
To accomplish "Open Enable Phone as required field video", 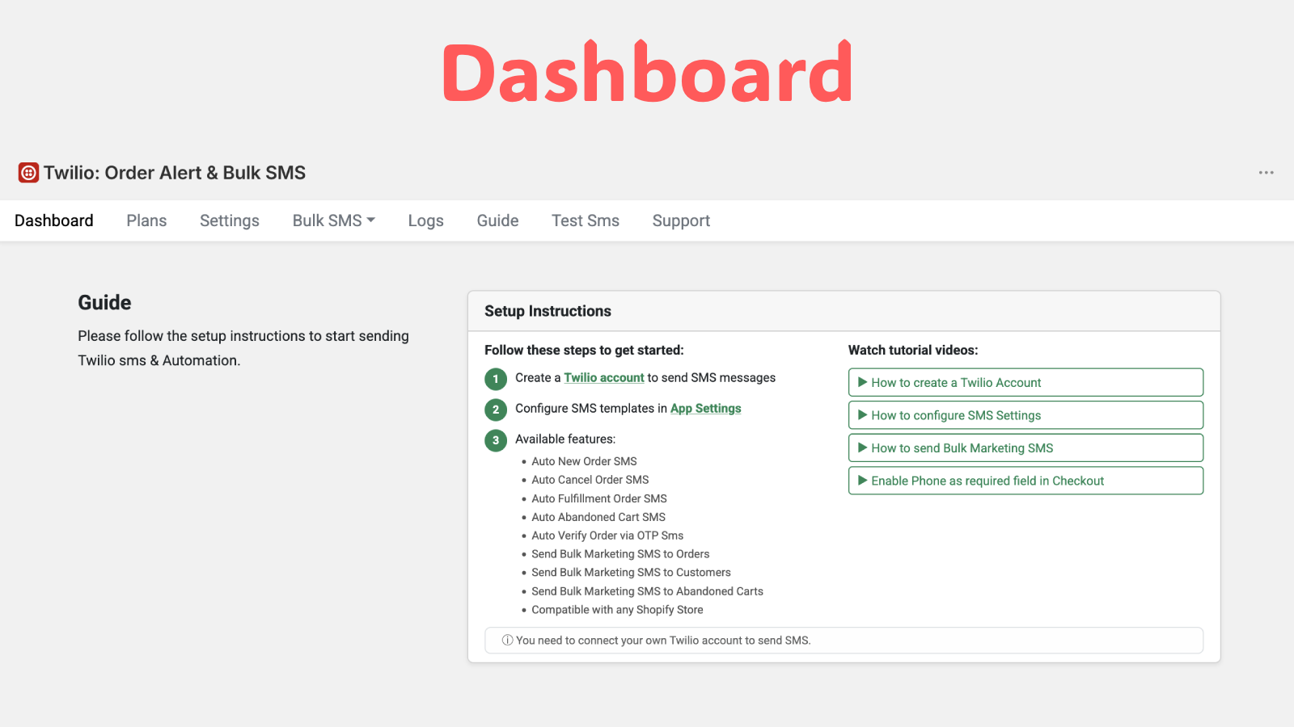I will tap(1025, 481).
